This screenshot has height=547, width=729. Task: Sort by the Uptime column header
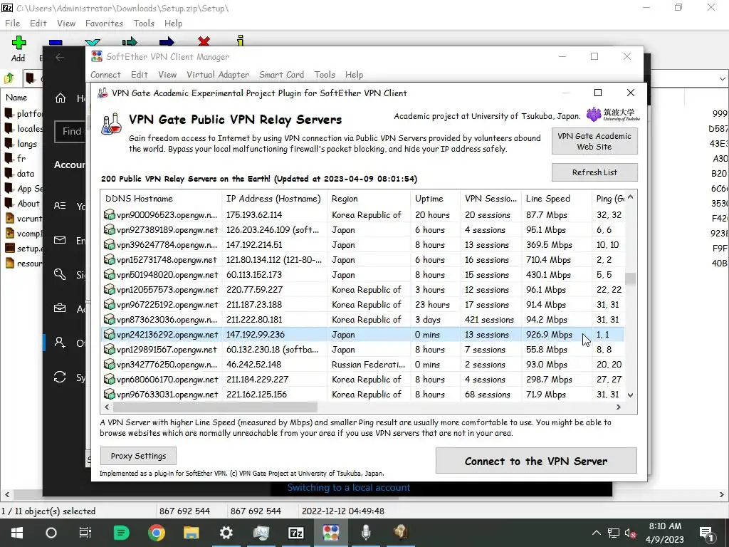(435, 199)
